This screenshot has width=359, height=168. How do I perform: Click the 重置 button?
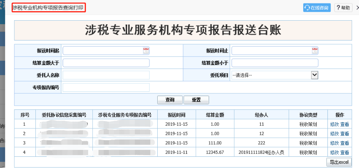pos(196,100)
